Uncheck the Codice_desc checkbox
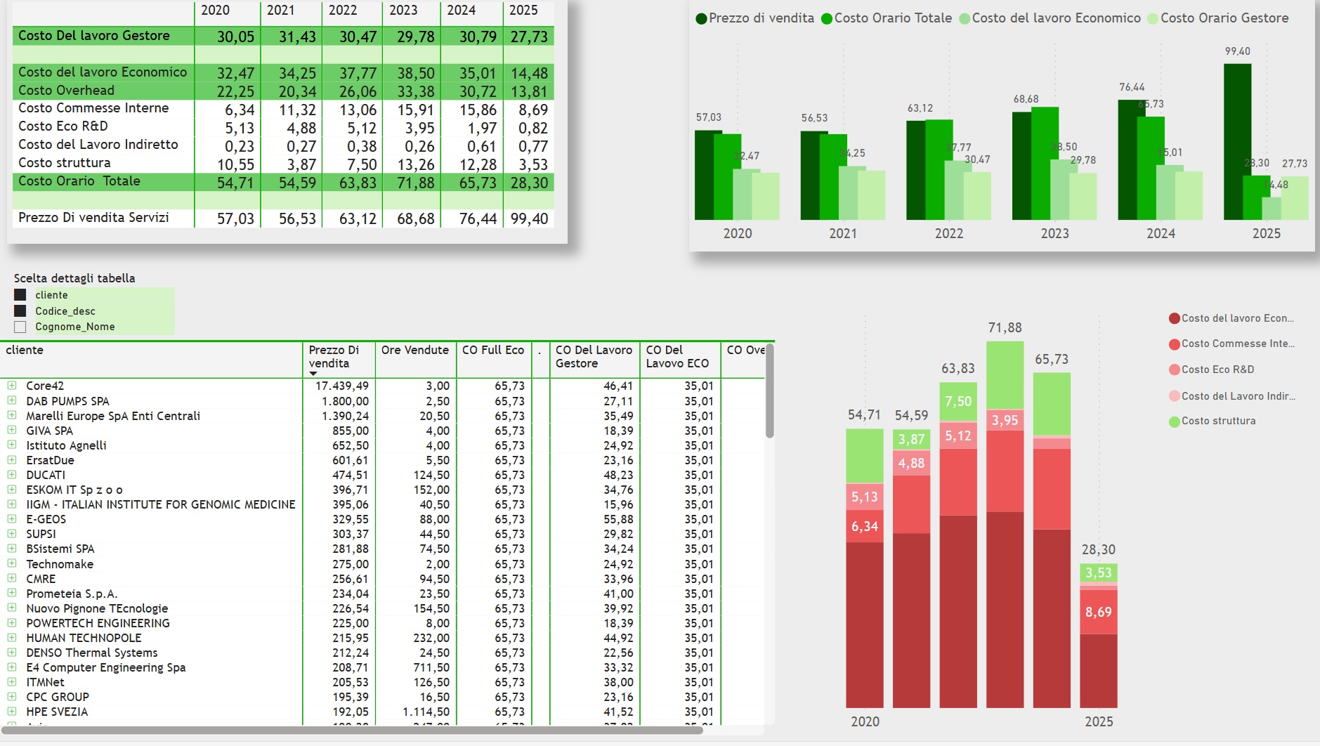This screenshot has height=746, width=1320. click(20, 311)
